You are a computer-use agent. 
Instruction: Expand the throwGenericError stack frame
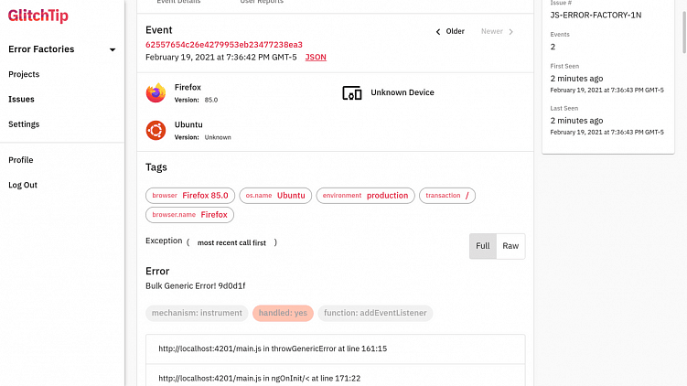273,348
